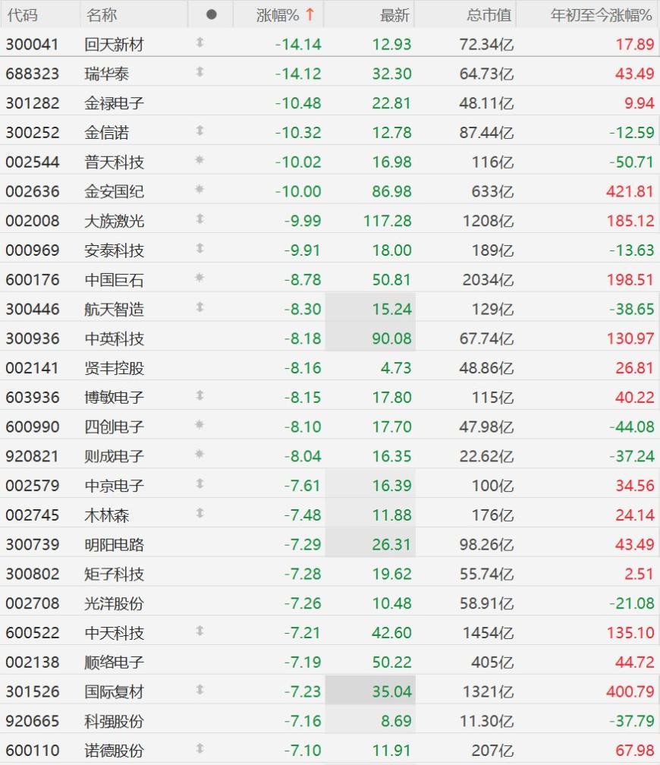Click latest price 90.08 of 中英科技
Image resolution: width=660 pixels, height=765 pixels.
pyautogui.click(x=391, y=338)
